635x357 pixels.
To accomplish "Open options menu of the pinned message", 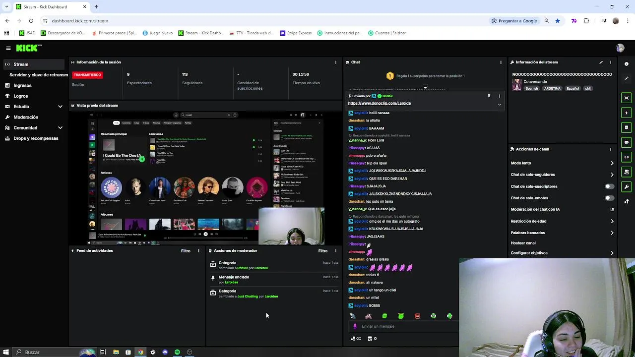I will coord(500,96).
